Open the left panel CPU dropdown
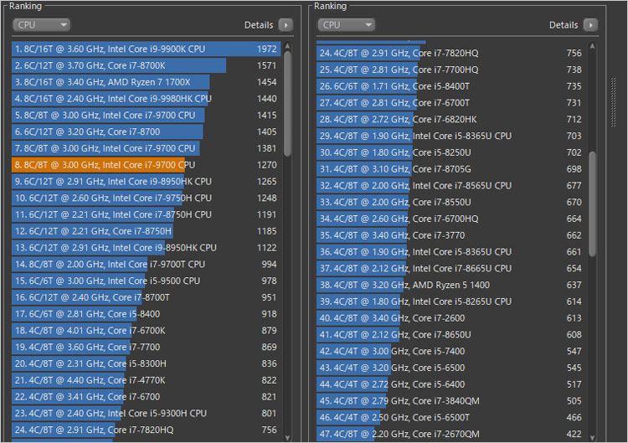628x443 pixels. tap(41, 25)
